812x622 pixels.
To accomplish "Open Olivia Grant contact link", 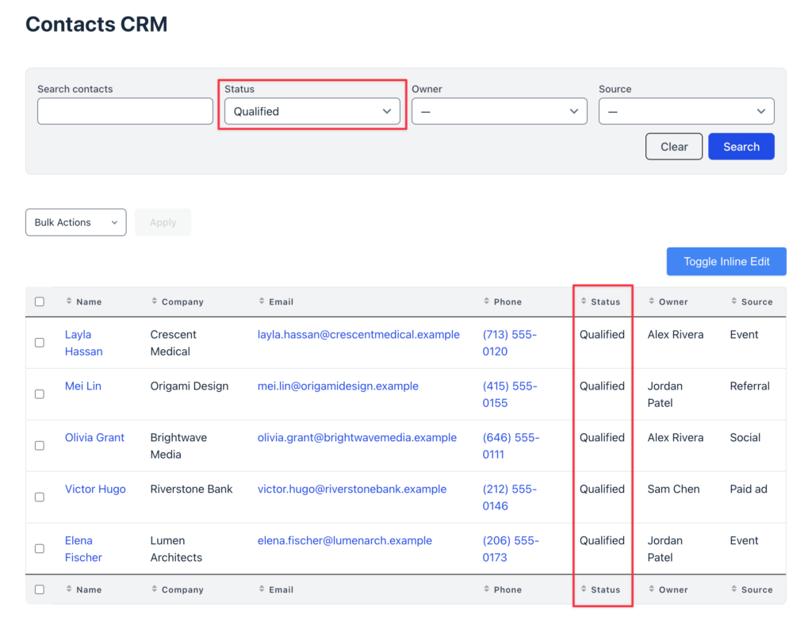I will 94,437.
